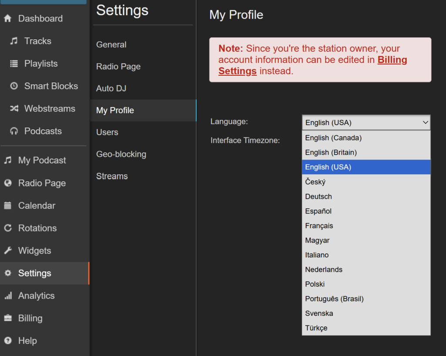Collapse the Language dropdown box
The image size is (446, 356).
[x=366, y=122]
